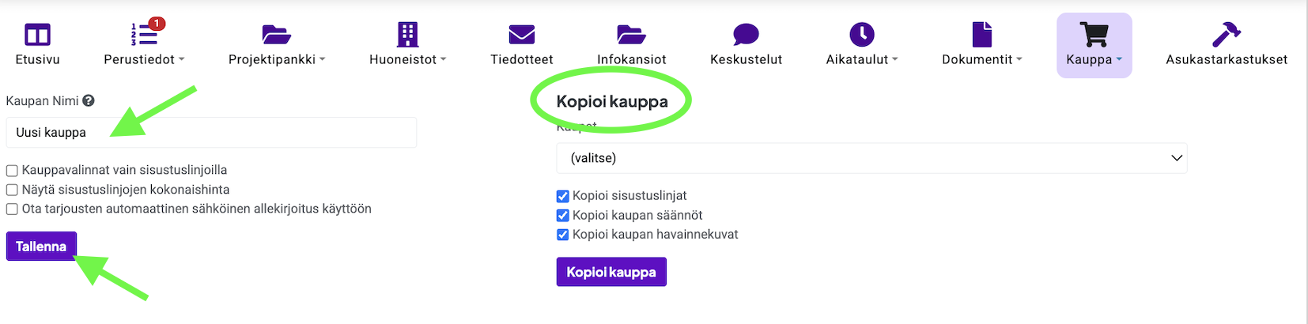Check Näytä sisustuslinjojen kokonaishinta

tap(12, 190)
